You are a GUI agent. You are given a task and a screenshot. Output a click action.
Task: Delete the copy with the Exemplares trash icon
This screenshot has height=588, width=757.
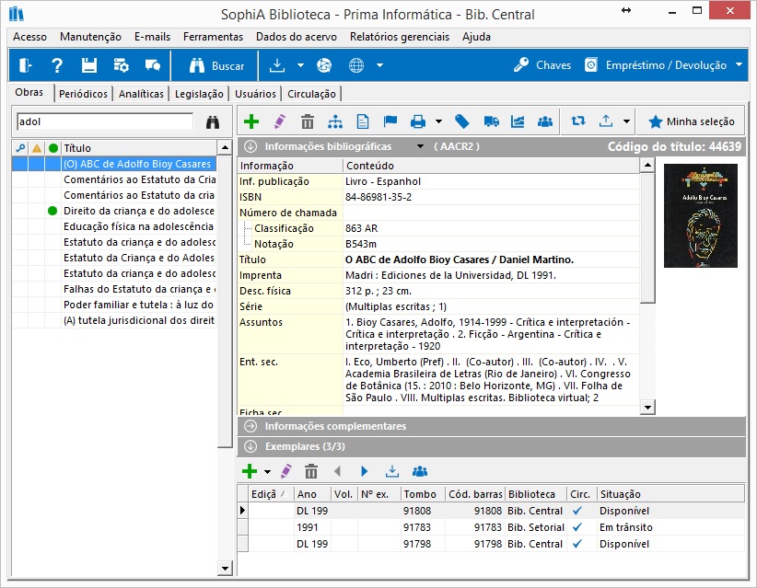tap(311, 471)
